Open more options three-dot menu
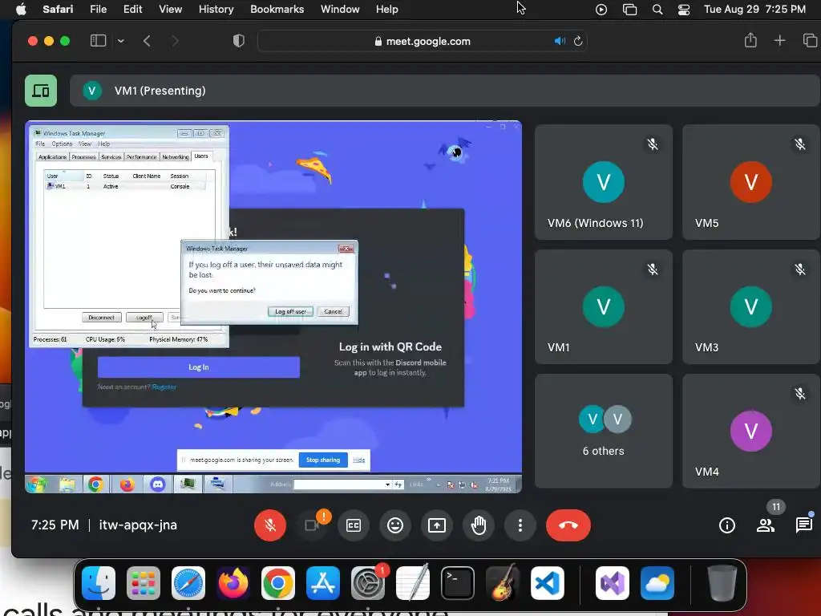 pos(520,525)
